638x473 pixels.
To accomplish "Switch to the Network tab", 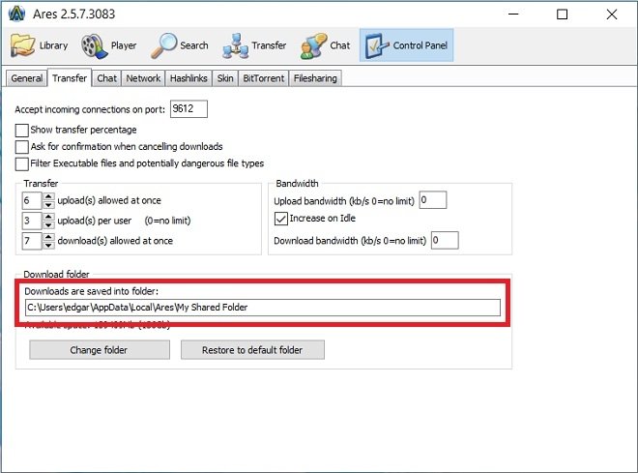I will click(143, 78).
